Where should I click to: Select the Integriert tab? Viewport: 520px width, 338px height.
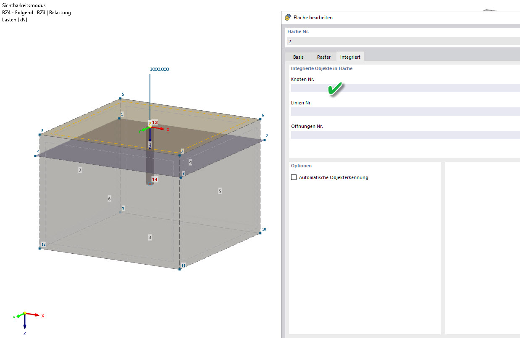[350, 57]
